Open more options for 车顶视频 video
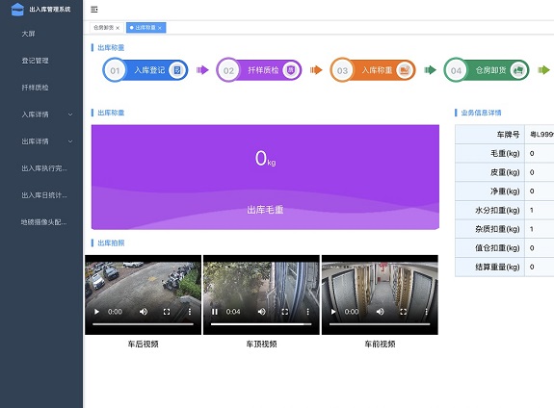 [x=307, y=312]
